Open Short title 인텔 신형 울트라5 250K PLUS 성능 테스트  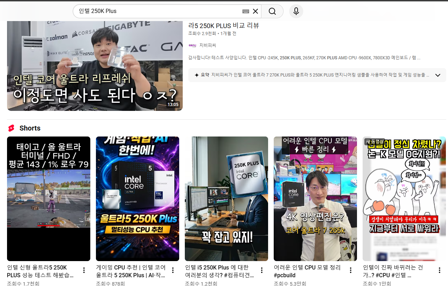tap(40, 271)
